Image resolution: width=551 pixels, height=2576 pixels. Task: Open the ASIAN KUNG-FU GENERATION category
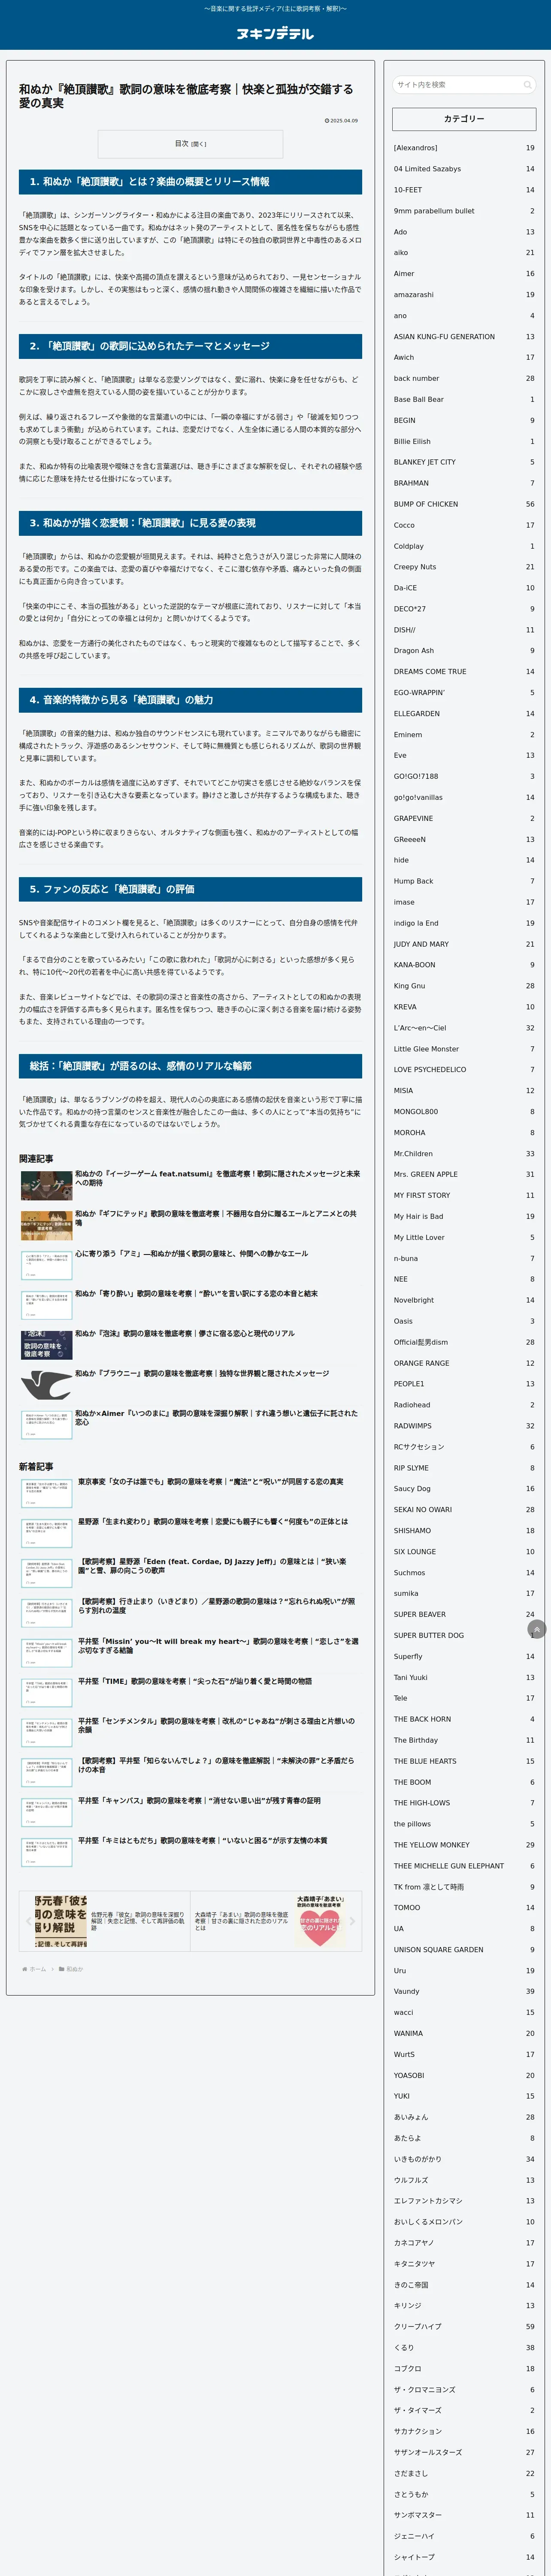pyautogui.click(x=464, y=337)
